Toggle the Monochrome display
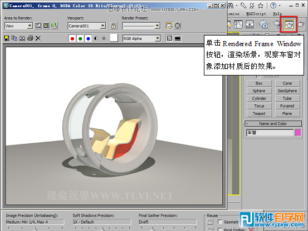308x231 pixels. coord(104,38)
